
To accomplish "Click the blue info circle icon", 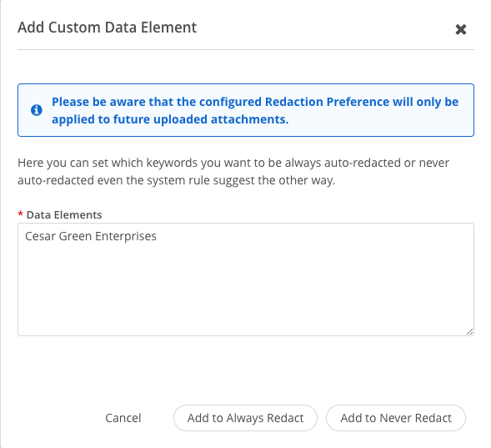I will [37, 110].
